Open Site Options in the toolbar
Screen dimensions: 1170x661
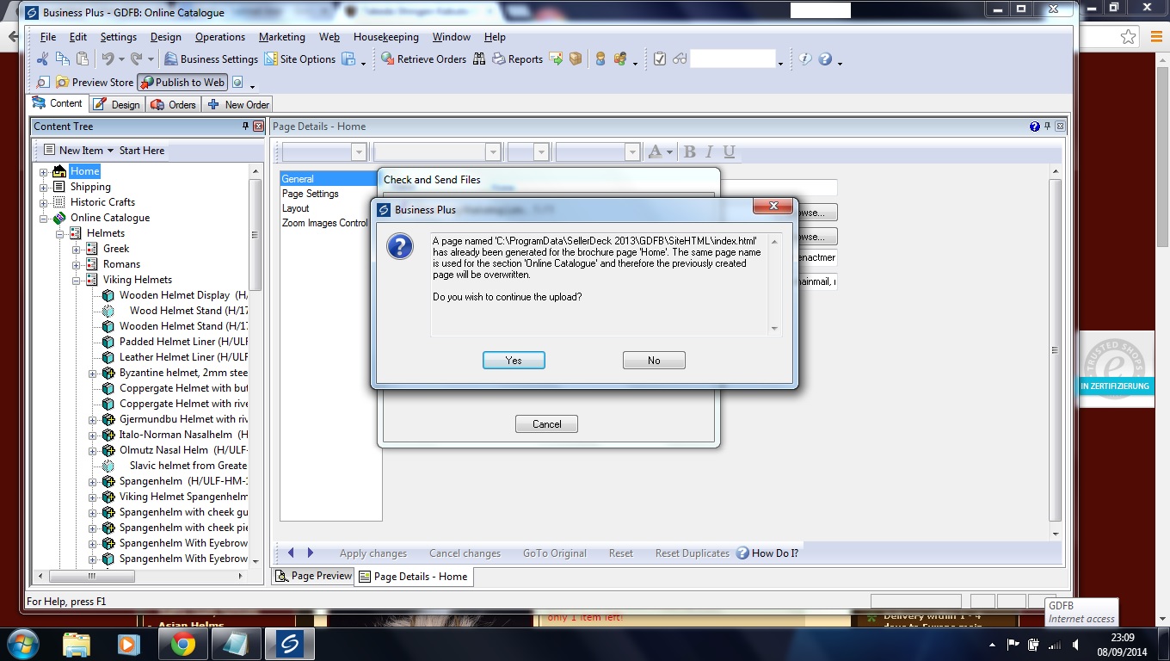[299, 59]
